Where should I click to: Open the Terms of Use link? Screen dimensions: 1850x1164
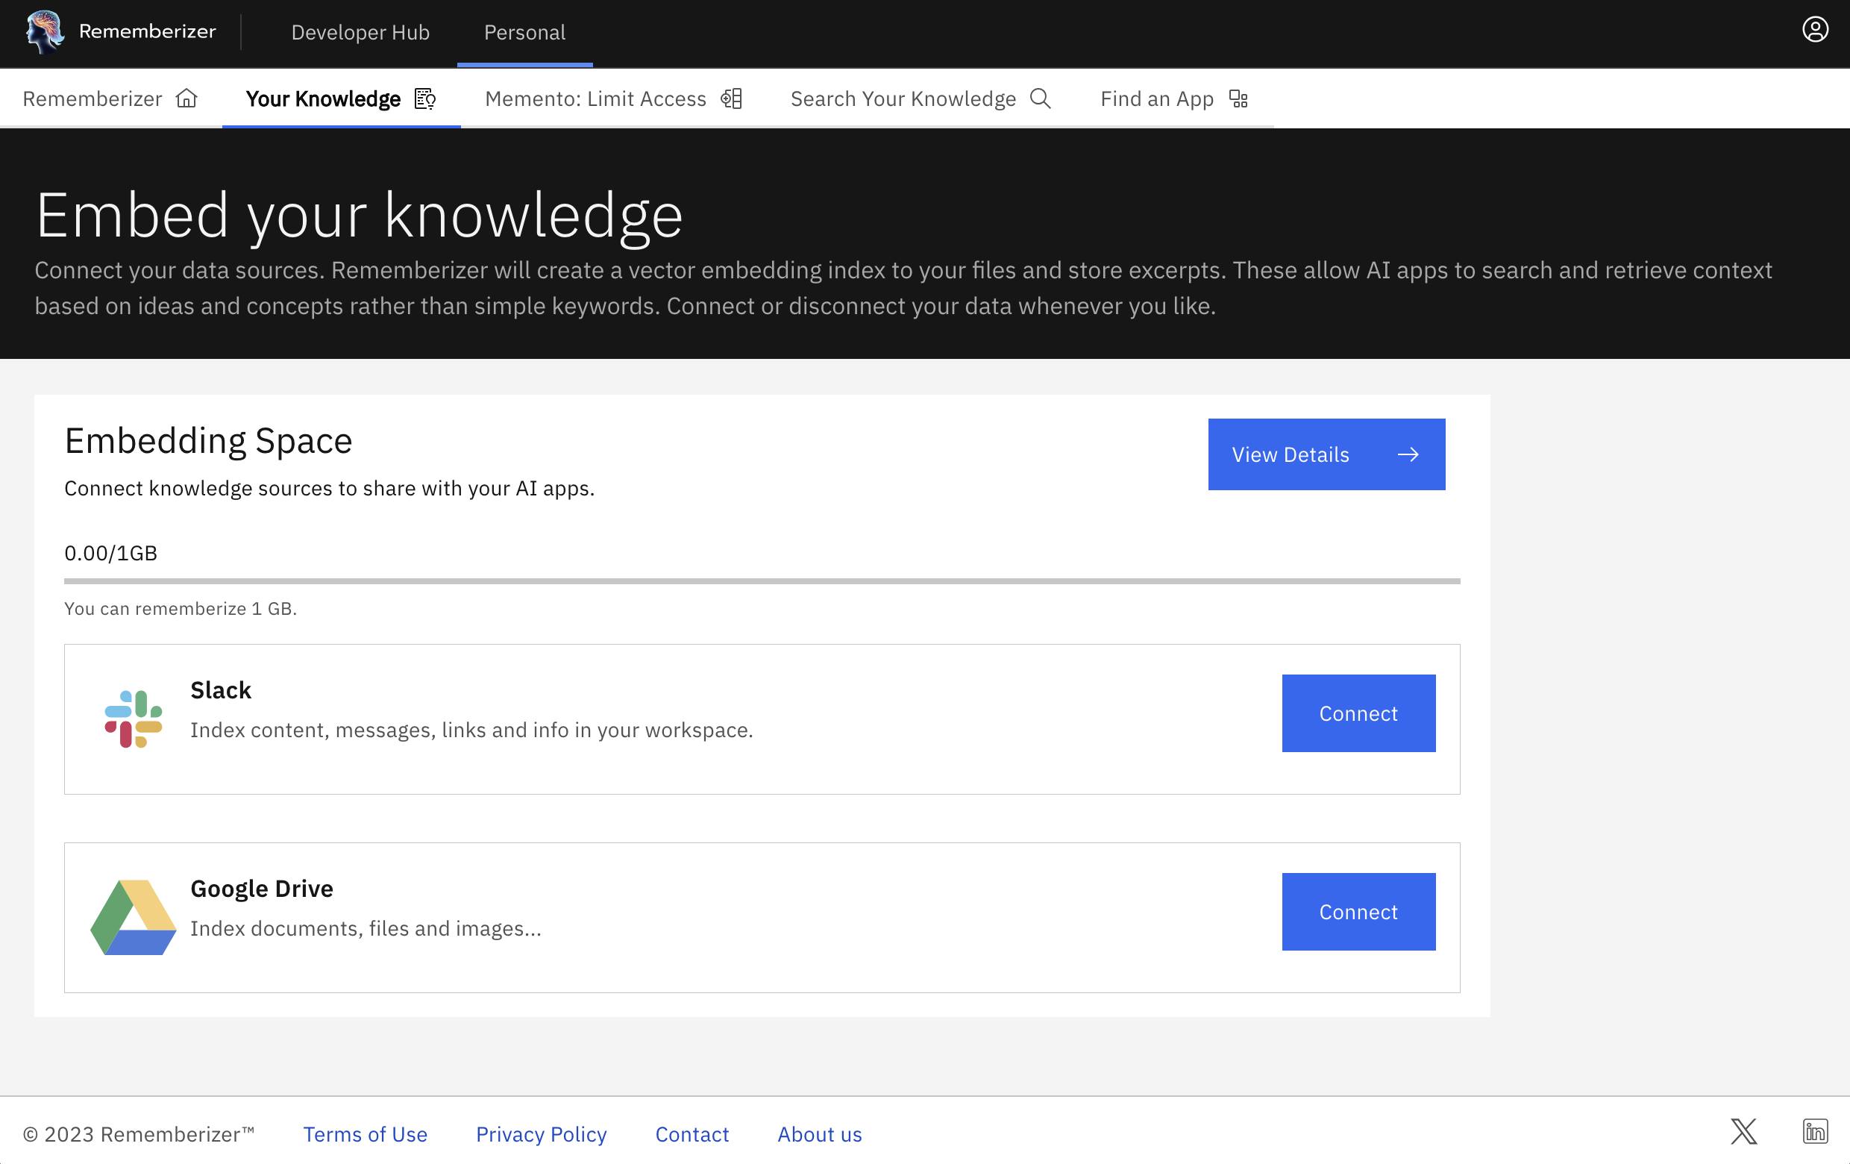365,1134
